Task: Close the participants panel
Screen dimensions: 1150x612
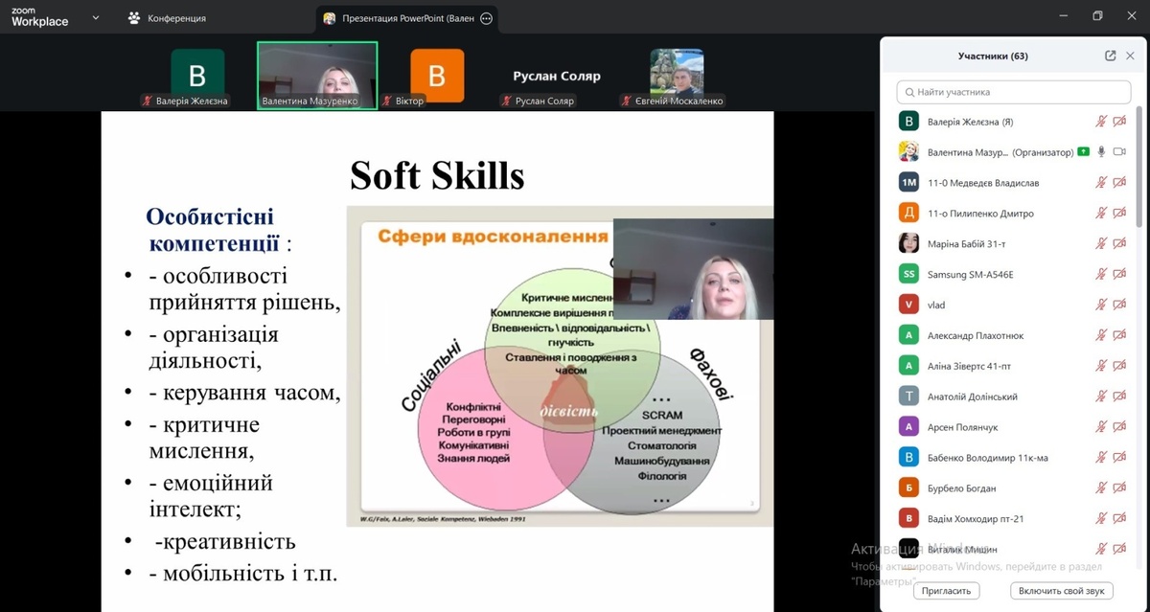Action: 1130,56
